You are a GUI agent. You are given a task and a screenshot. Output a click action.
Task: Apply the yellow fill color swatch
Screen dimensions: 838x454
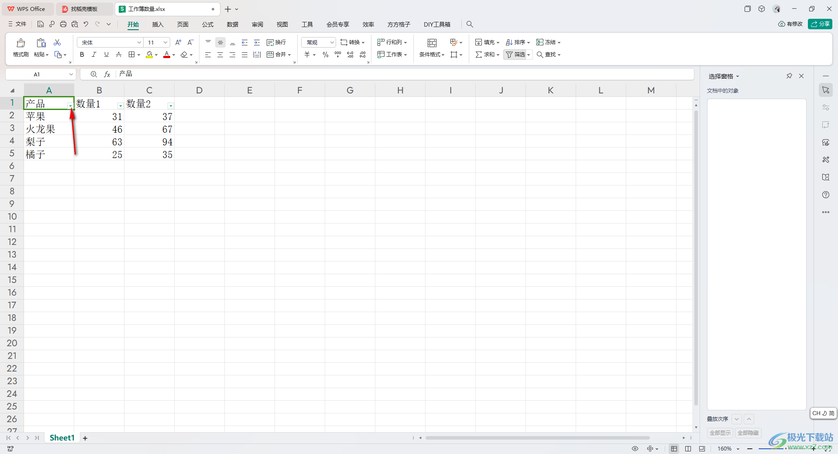(x=149, y=55)
